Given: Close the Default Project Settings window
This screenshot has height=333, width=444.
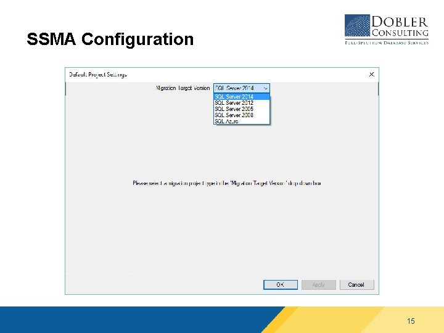Looking at the screenshot, I should pos(371,74).
